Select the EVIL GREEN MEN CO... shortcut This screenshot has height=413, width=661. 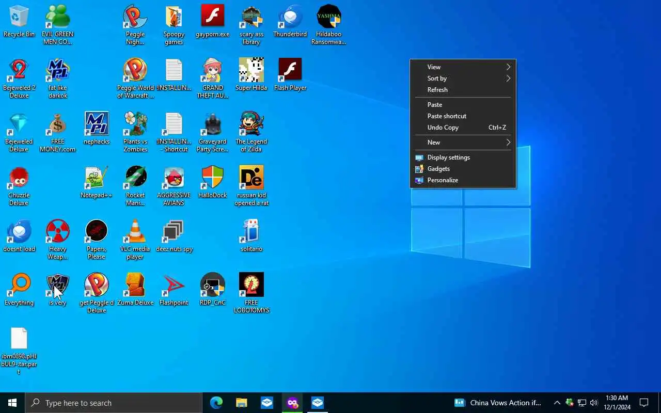[x=58, y=25]
